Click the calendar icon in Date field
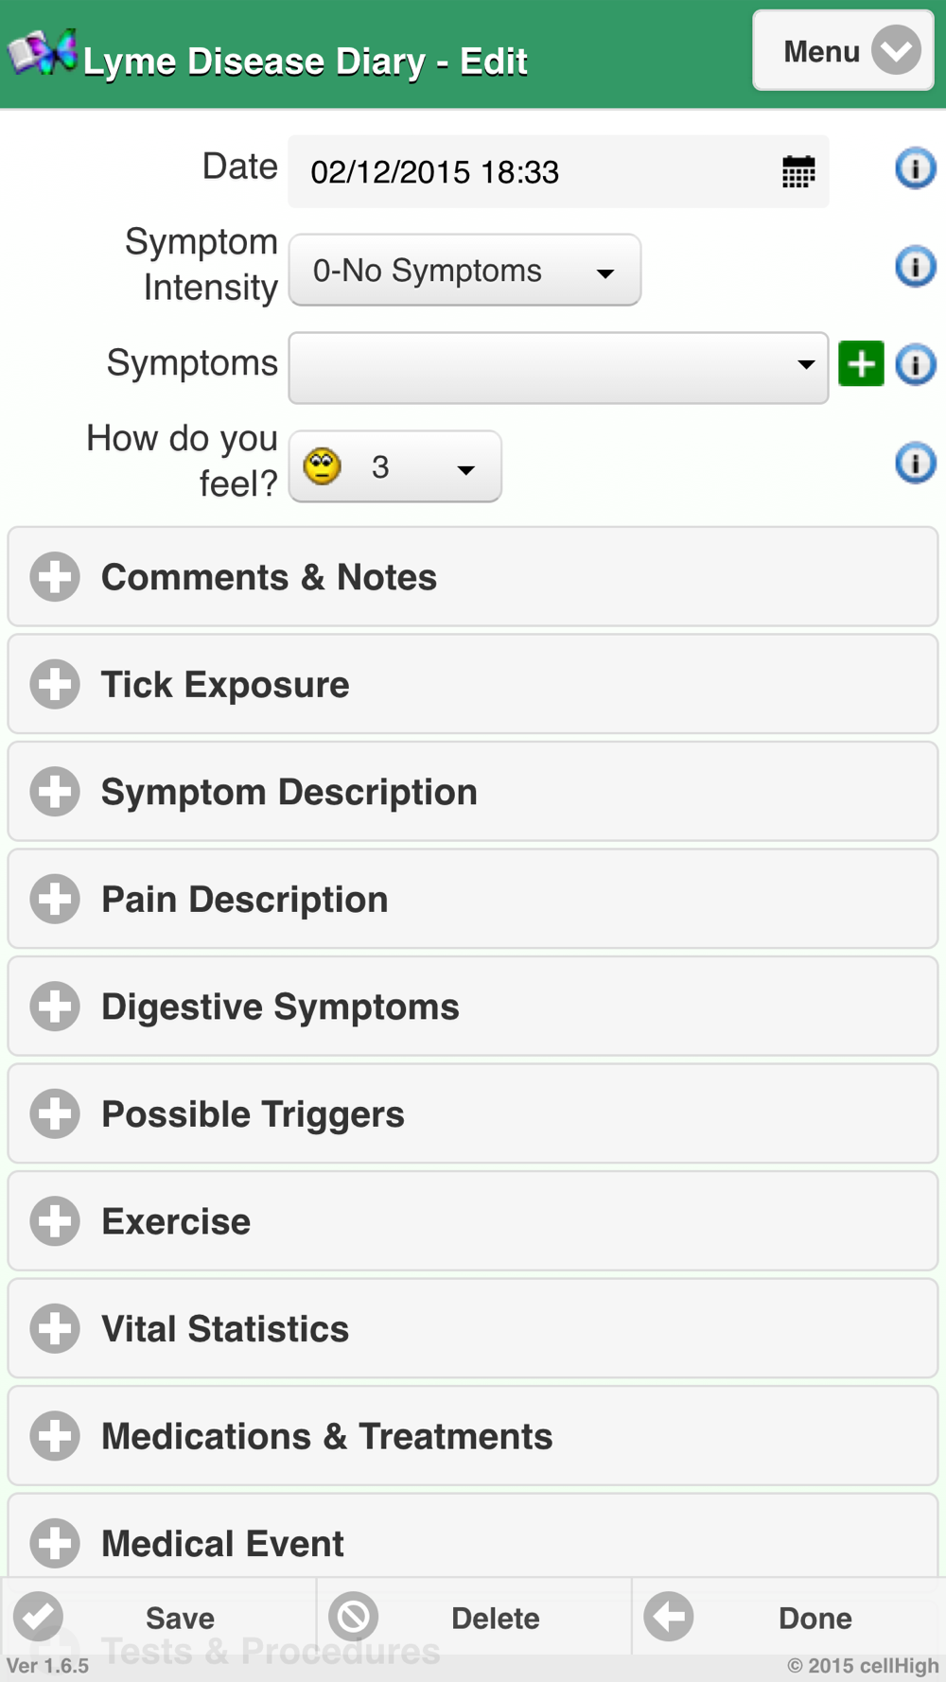 [x=798, y=172]
